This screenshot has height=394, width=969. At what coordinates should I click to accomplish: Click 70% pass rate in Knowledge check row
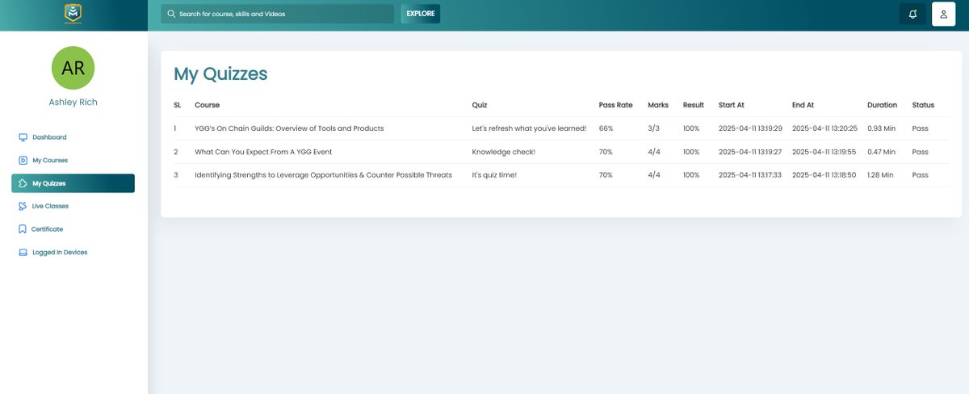(606, 152)
